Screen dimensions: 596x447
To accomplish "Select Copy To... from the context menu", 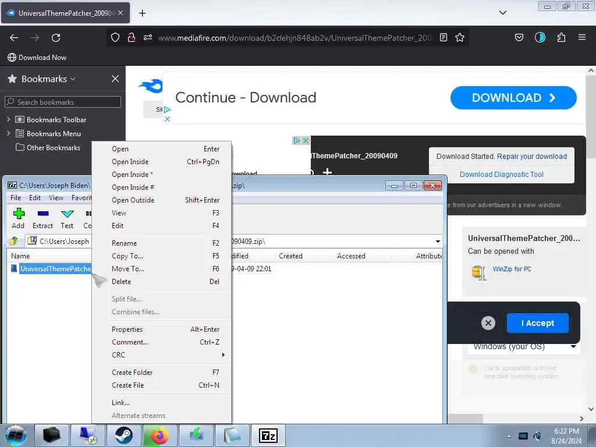I will click(x=162, y=256).
